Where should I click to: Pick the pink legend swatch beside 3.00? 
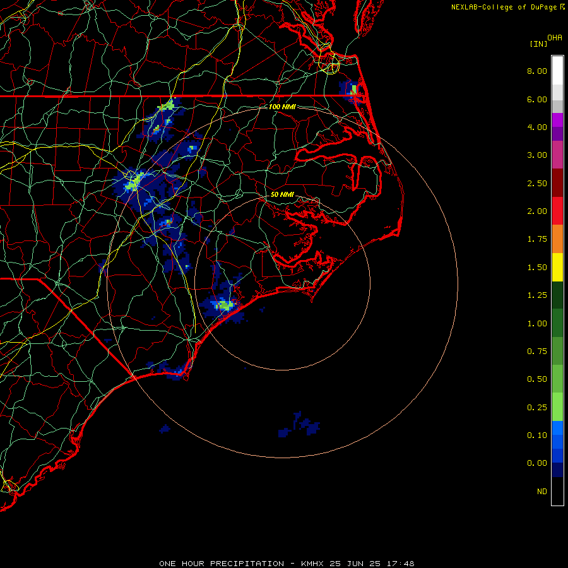tap(557, 155)
